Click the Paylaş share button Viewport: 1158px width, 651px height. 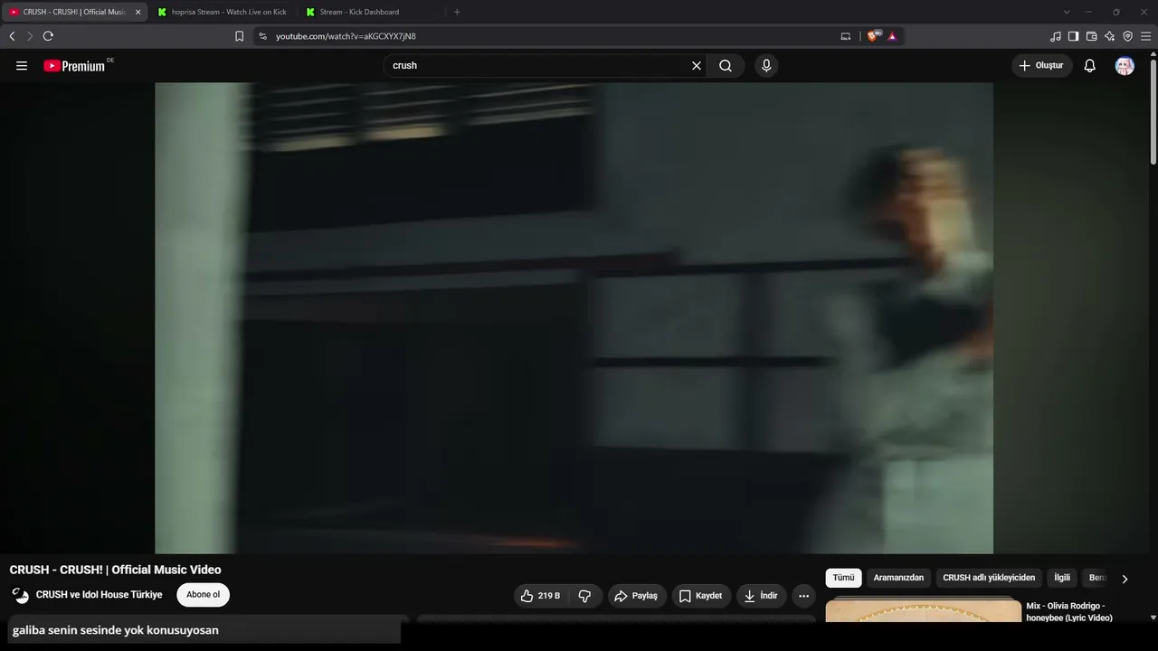click(636, 596)
